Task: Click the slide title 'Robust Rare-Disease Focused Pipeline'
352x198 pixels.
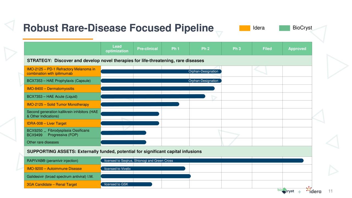Action: 118,28
